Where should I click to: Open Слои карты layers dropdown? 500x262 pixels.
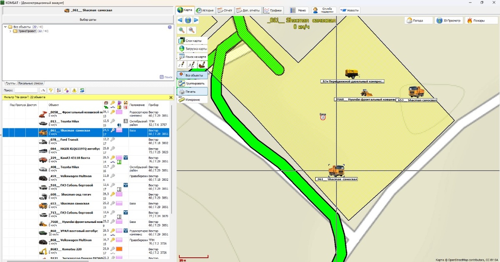192,41
